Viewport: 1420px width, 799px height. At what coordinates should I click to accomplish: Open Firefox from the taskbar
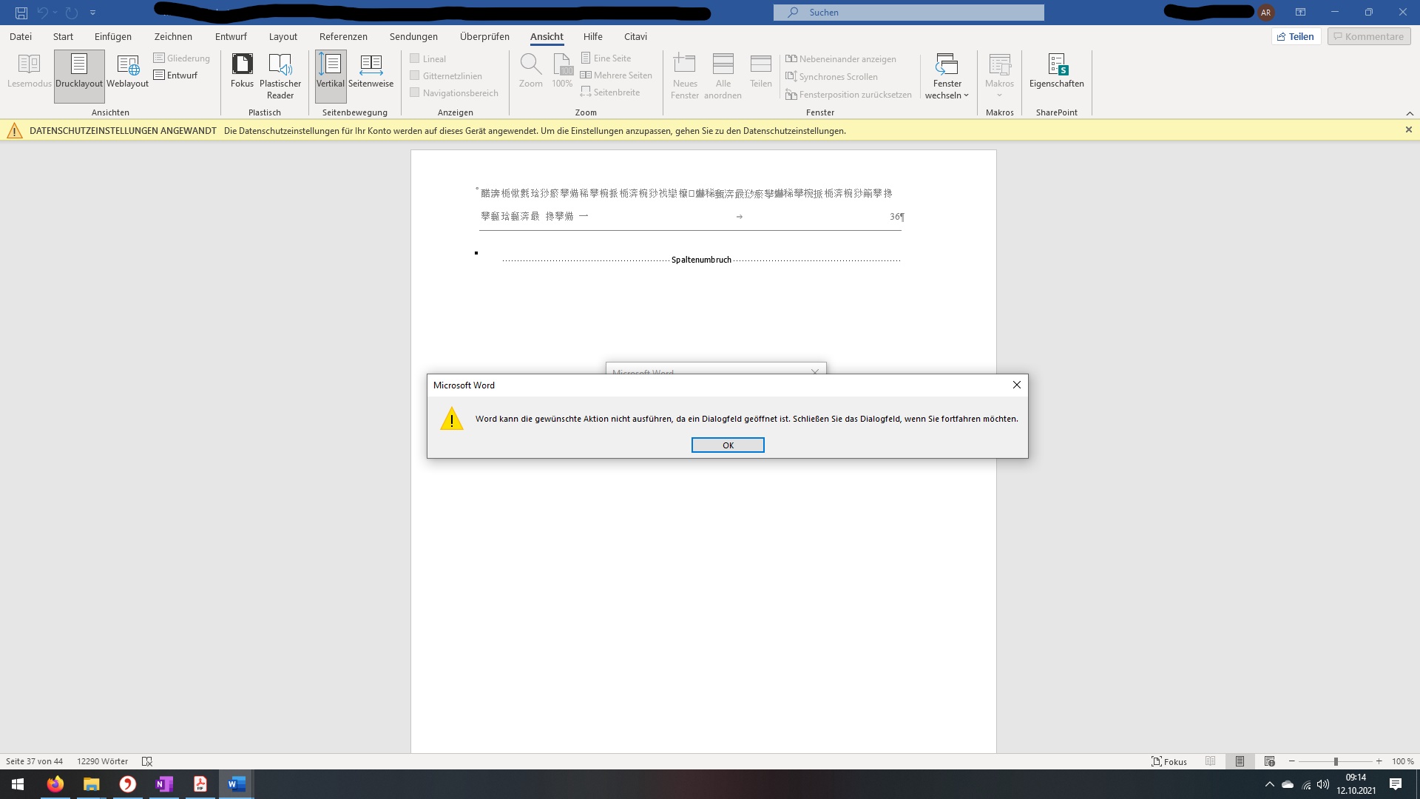coord(55,783)
